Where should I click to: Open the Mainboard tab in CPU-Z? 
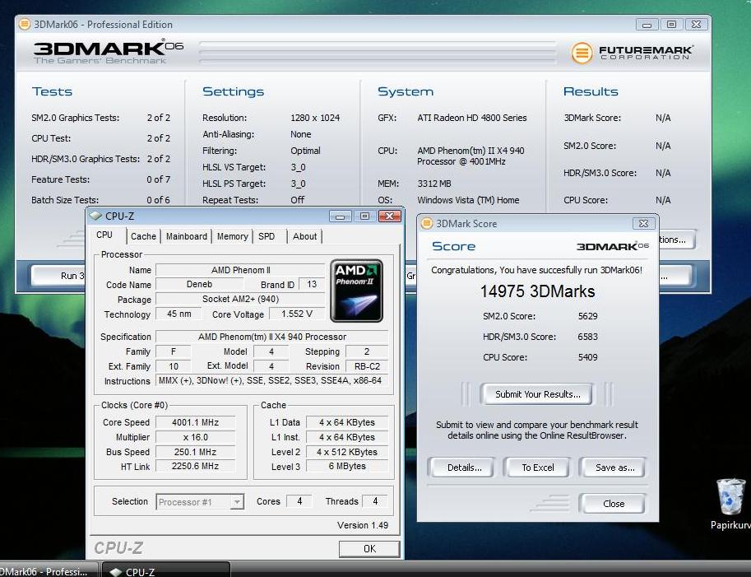(187, 236)
